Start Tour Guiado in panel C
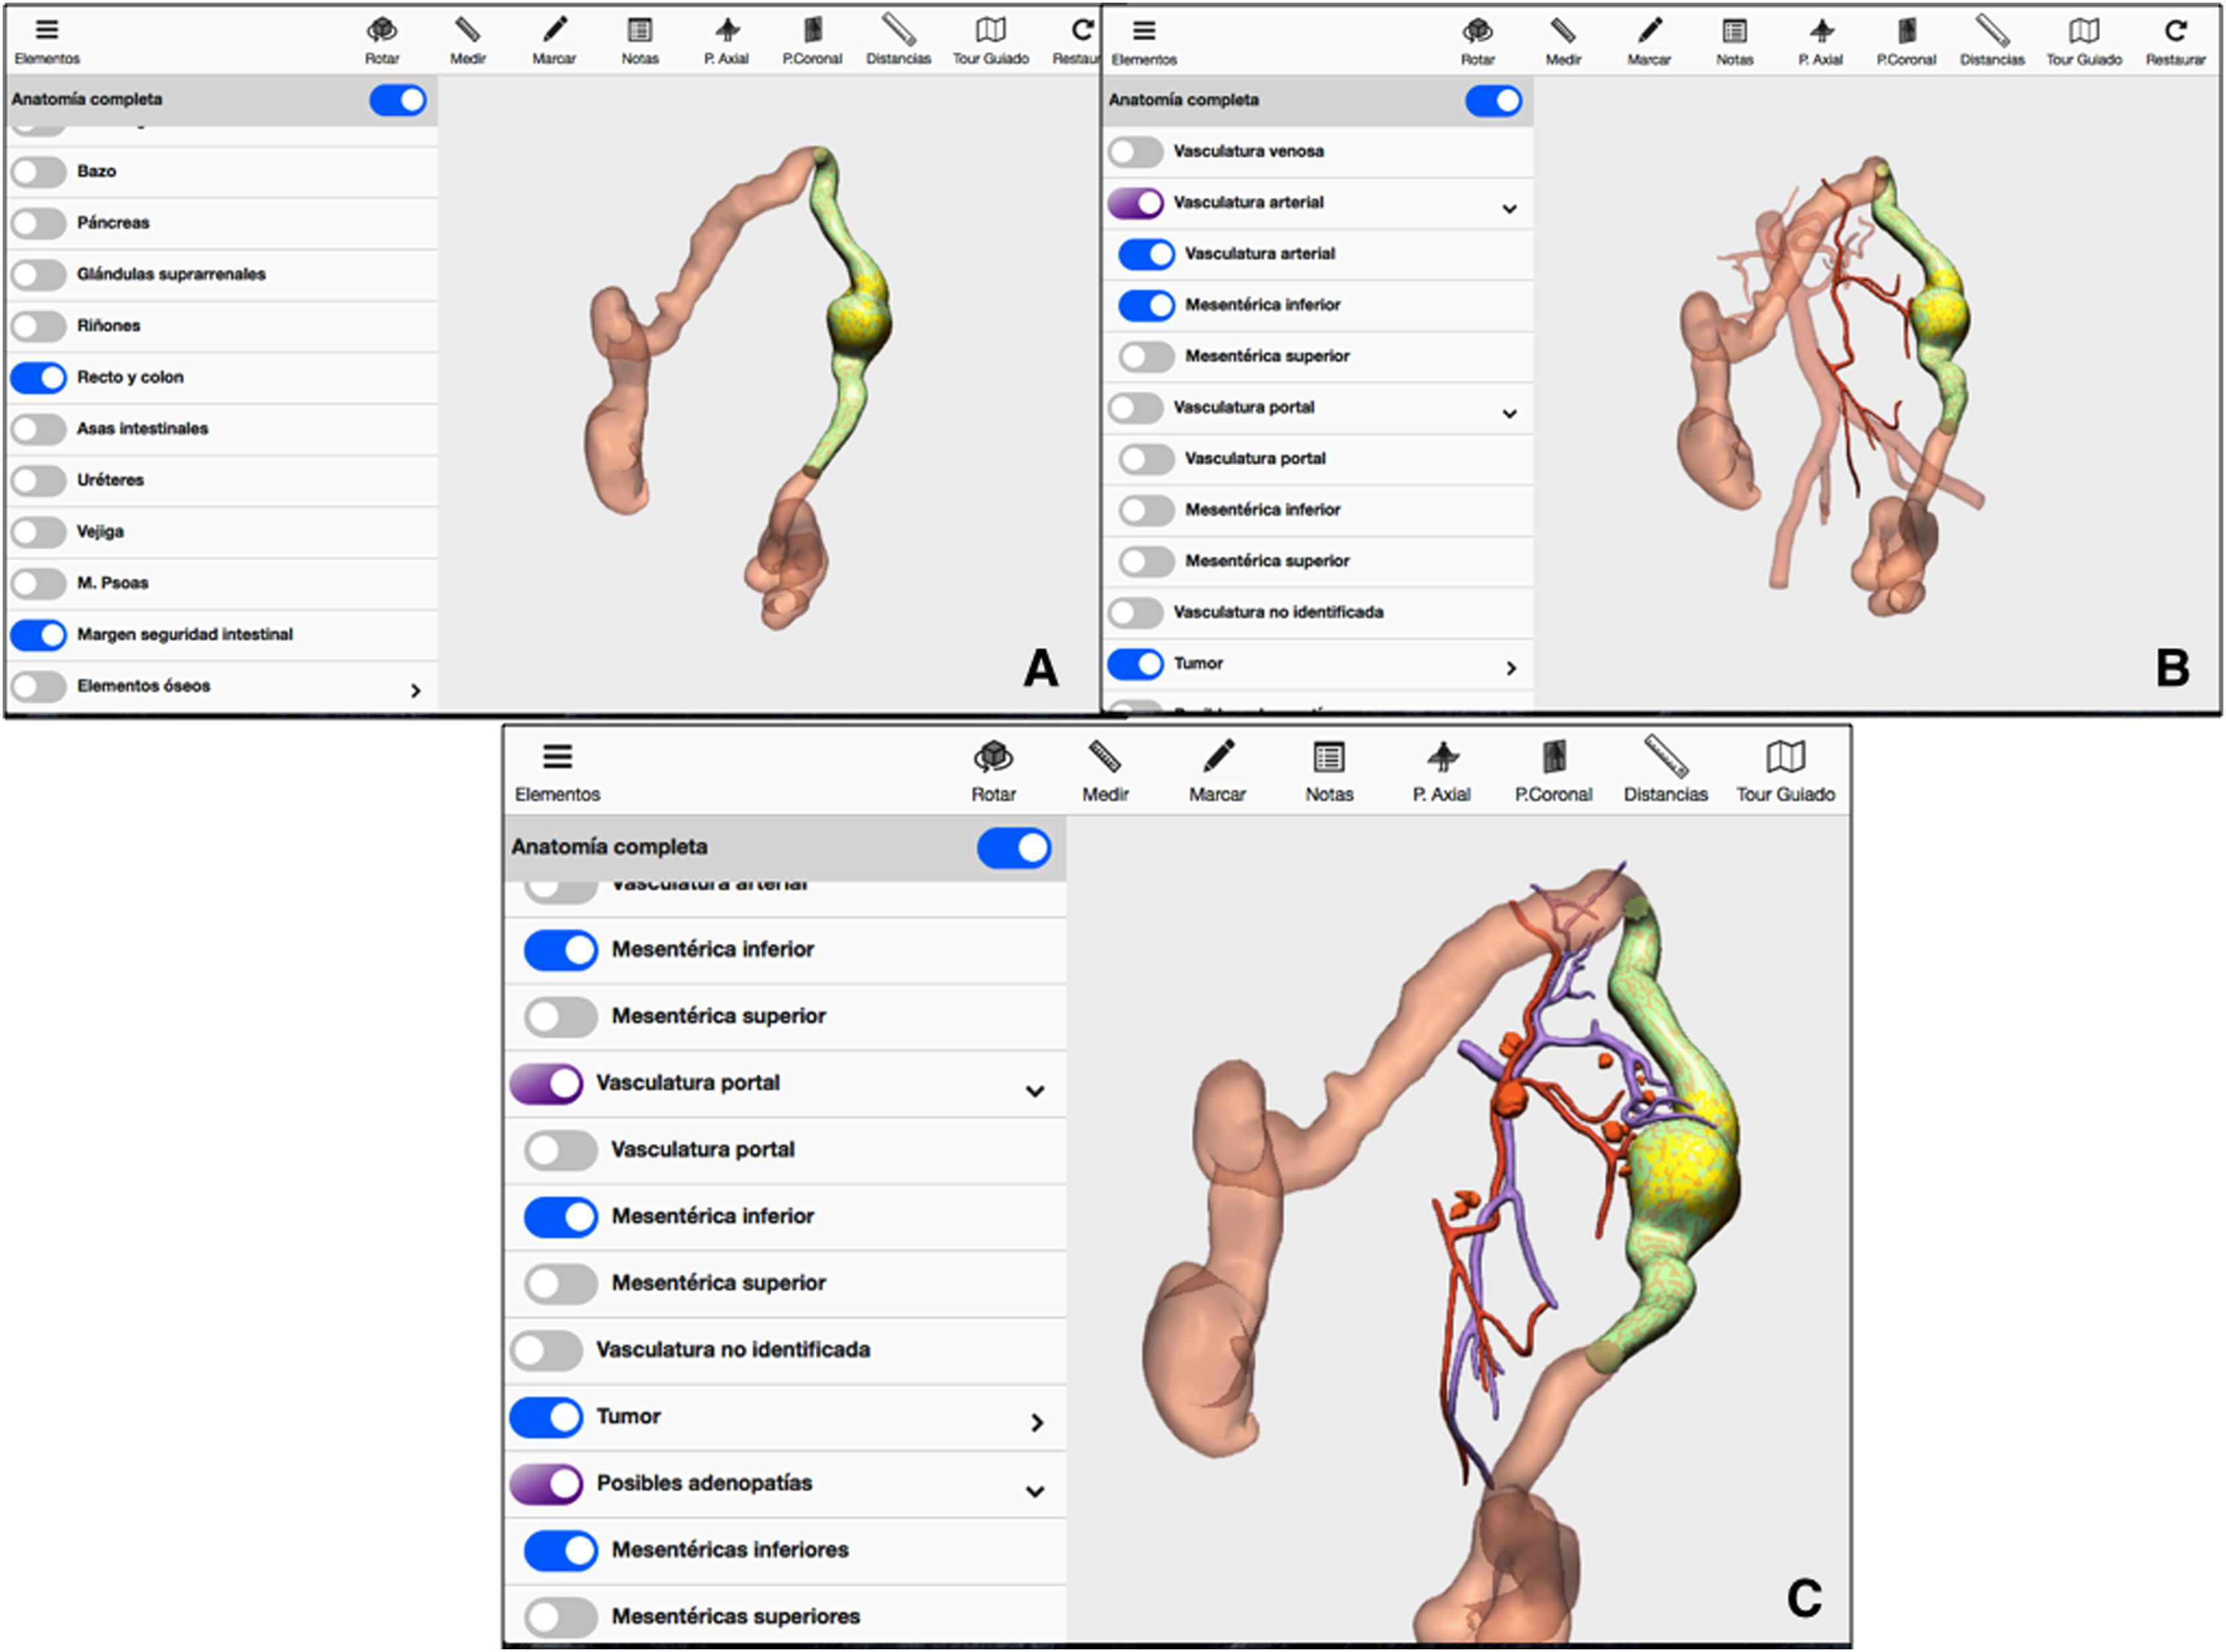Screen dimensions: 2226x1652 point(1785,758)
